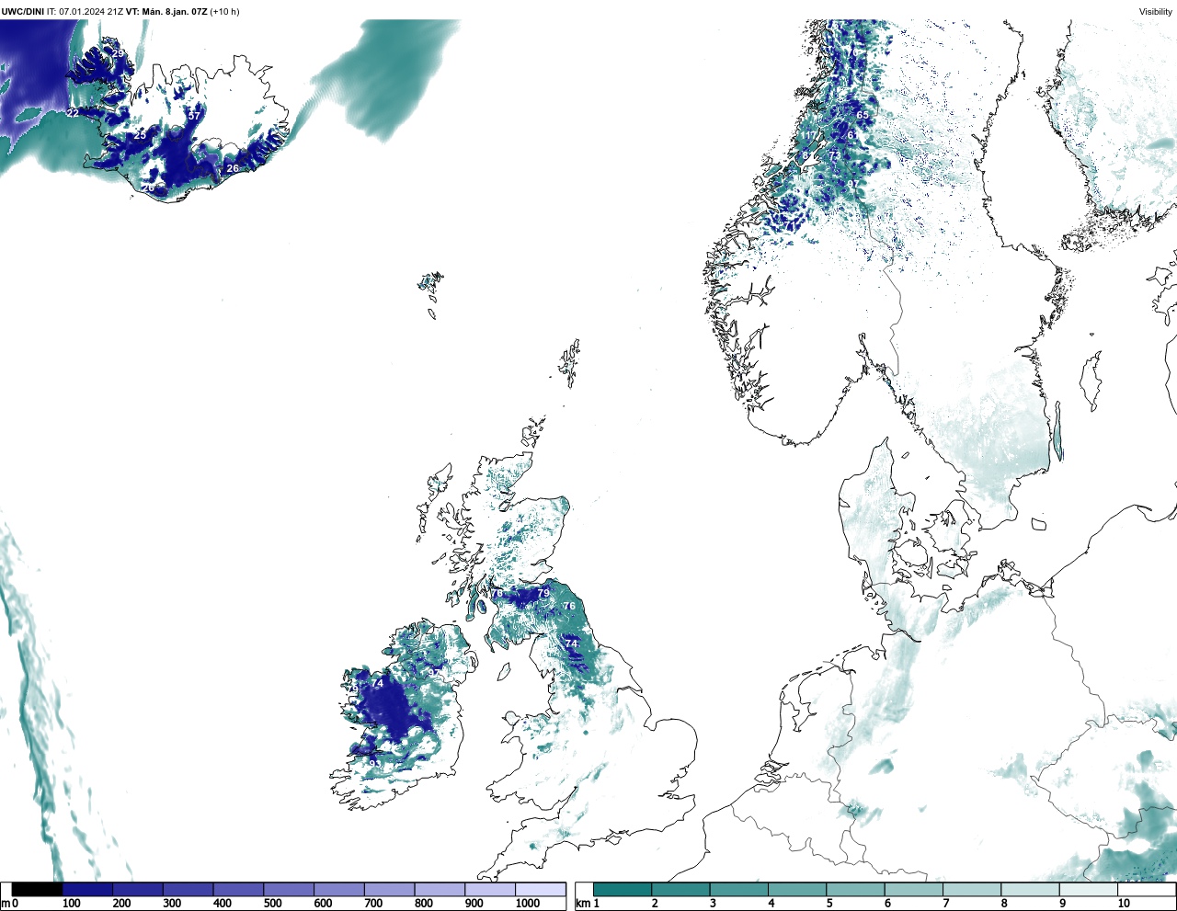Select the 400–500 m legend swatch
Screen dimensions: 1177x911
[x=238, y=889]
